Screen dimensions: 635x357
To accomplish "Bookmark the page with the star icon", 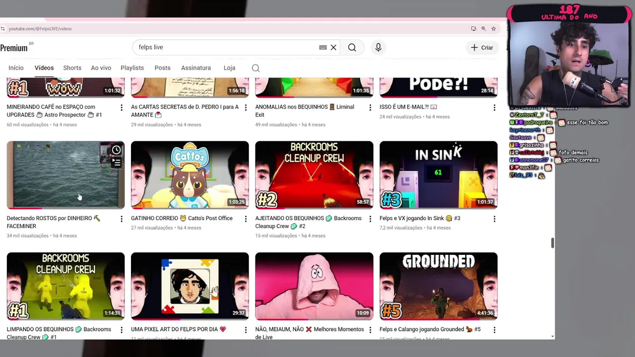I will [x=494, y=29].
